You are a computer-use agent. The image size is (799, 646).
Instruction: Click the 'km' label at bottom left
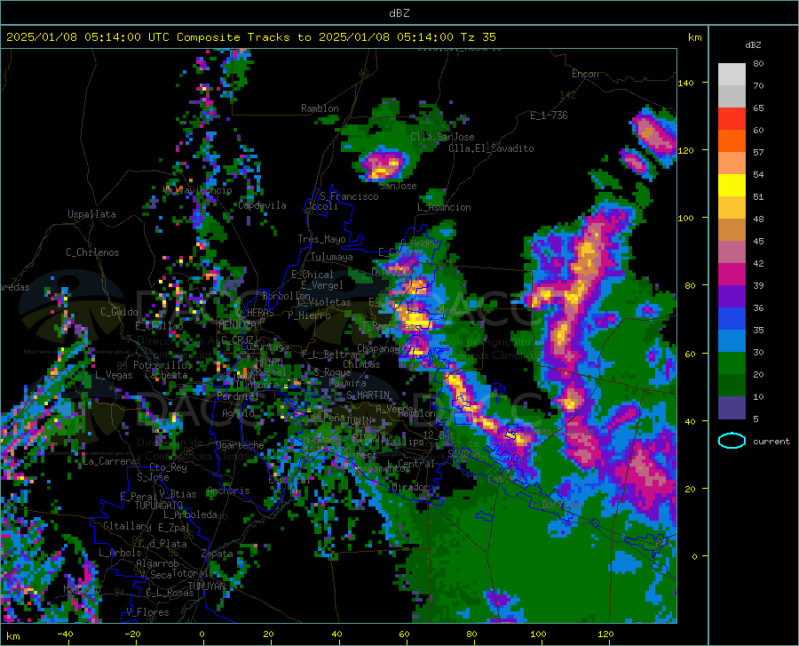[12, 636]
